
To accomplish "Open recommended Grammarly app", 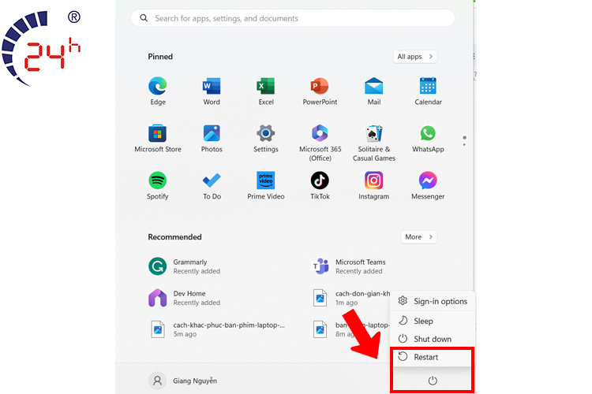I will tap(184, 266).
